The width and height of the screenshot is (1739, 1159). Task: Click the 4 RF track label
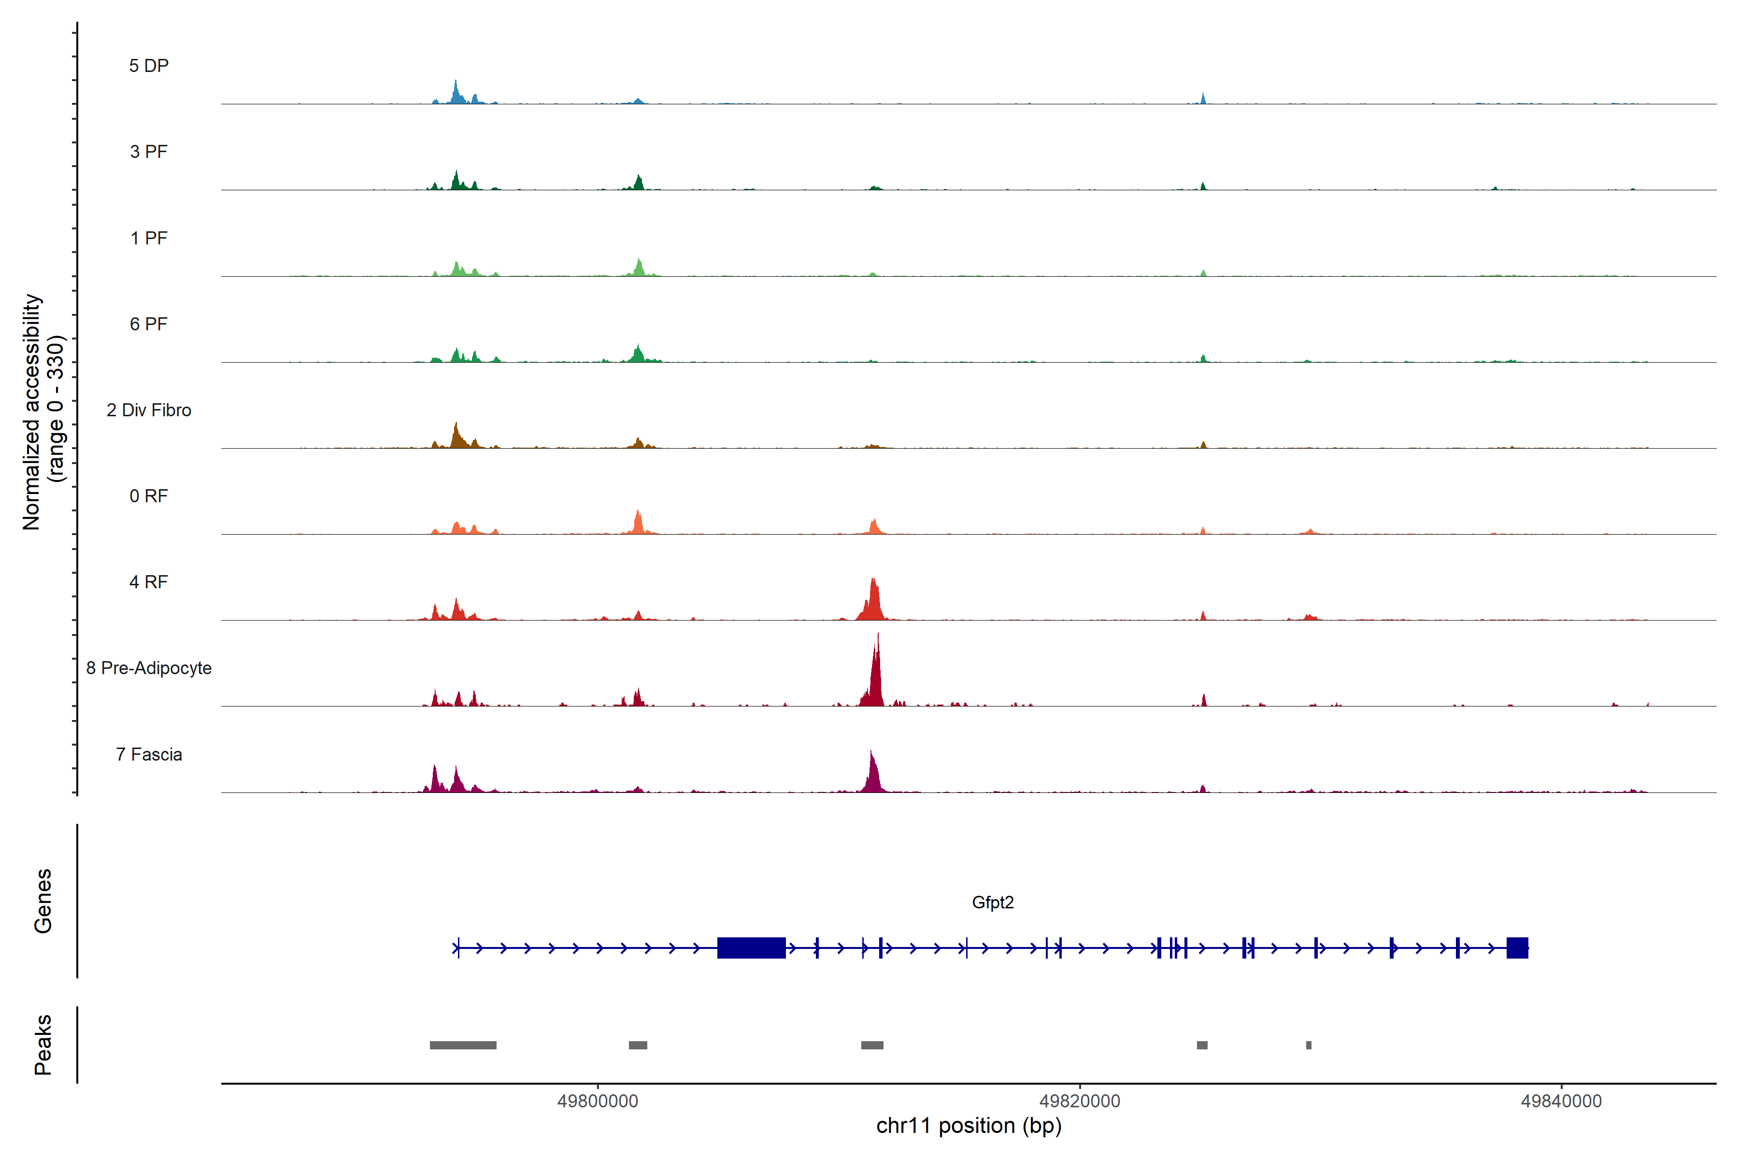(x=149, y=582)
